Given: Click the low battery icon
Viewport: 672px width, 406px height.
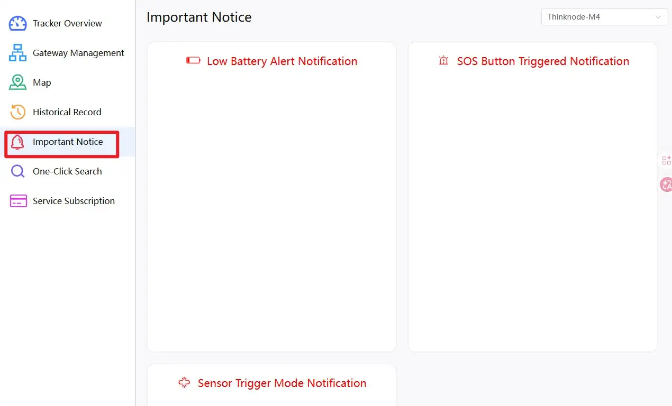Looking at the screenshot, I should pos(193,61).
